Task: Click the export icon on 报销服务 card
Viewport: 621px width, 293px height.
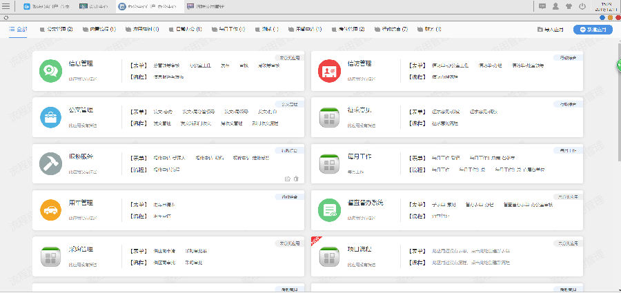Action: (x=288, y=179)
